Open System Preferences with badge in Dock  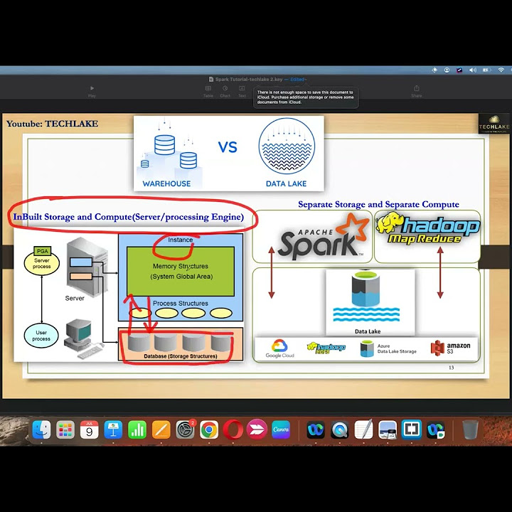[x=185, y=430]
